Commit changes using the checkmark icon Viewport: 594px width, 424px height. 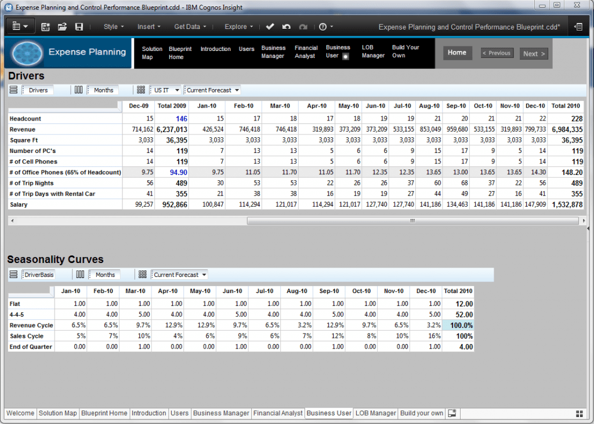[x=270, y=27]
